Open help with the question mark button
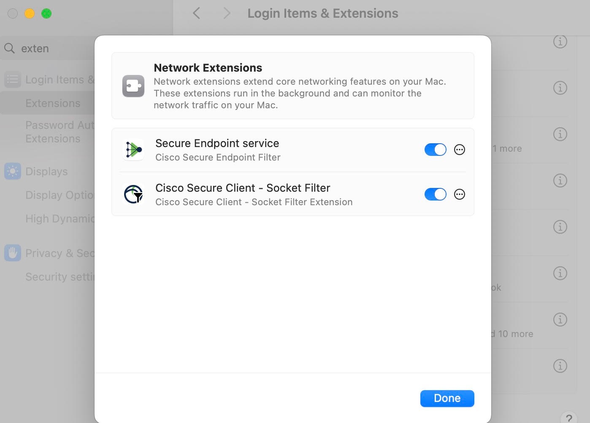The height and width of the screenshot is (423, 590). [569, 418]
